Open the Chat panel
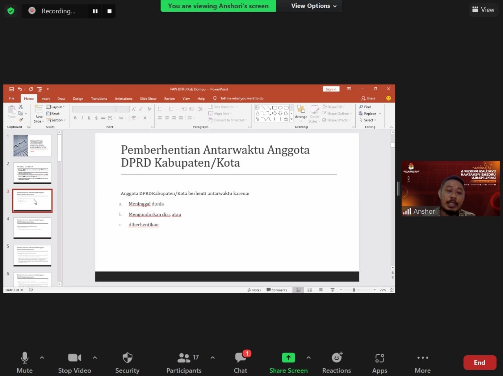This screenshot has width=503, height=376. [x=240, y=363]
